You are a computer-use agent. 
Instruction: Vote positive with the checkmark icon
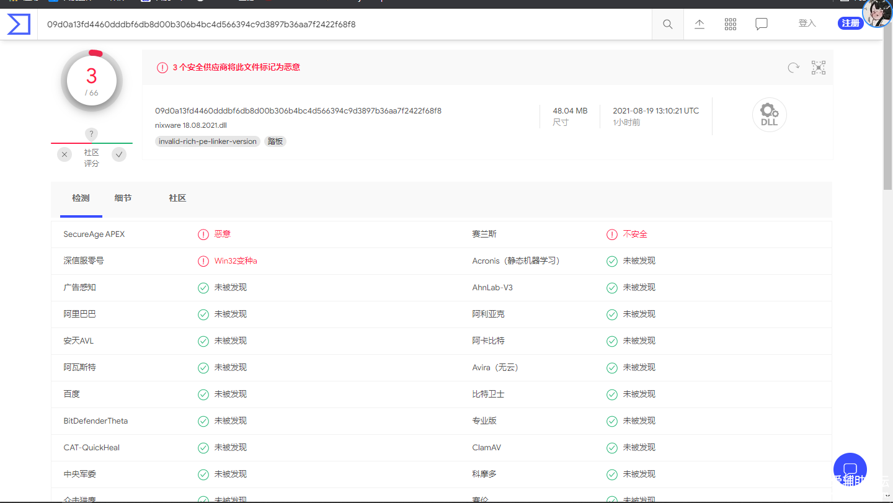tap(119, 154)
